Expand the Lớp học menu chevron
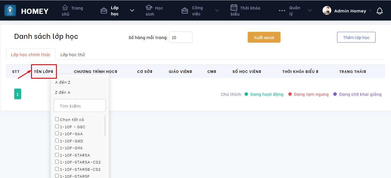The image size is (391, 178). tap(132, 11)
